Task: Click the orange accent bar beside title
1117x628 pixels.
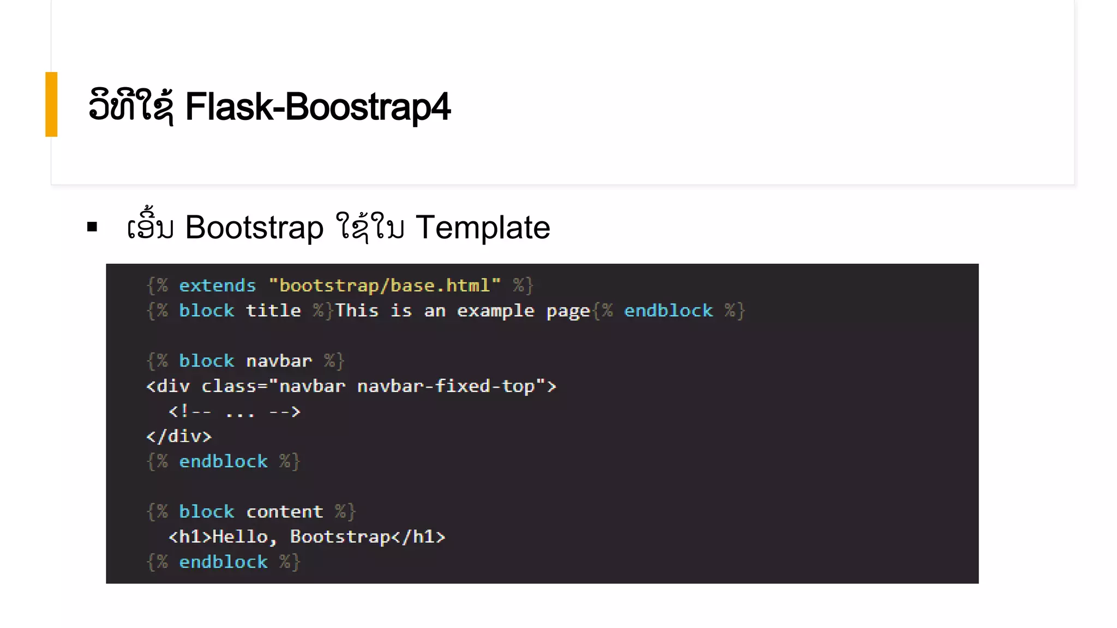Action: pos(51,104)
